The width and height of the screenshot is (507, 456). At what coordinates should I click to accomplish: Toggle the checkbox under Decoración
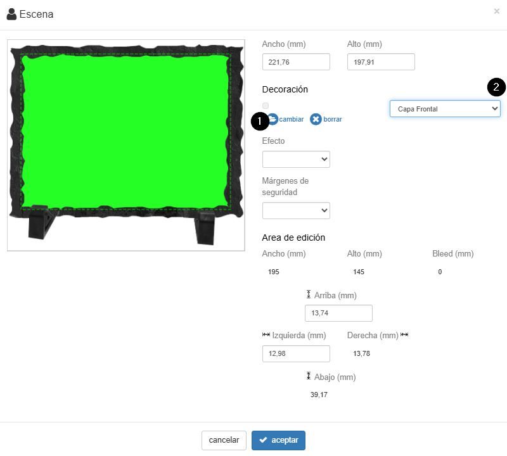pos(266,105)
